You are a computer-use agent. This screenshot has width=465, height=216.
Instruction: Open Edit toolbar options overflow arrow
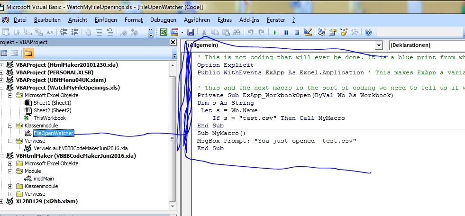point(151,33)
